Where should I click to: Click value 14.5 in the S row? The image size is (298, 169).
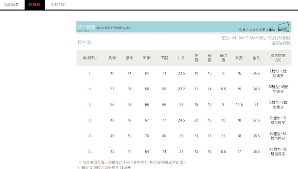(239, 105)
